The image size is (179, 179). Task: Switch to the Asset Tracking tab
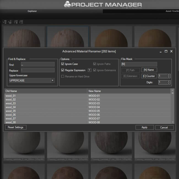coord(172,11)
